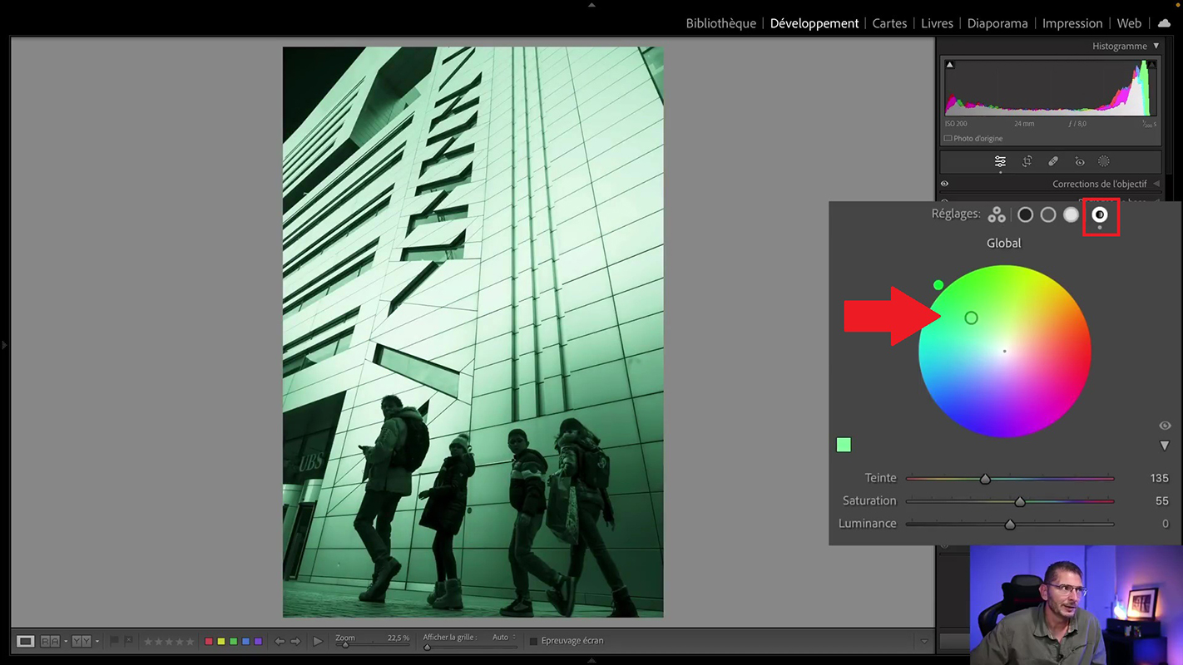Switch to Before/After comparison view
This screenshot has height=665, width=1183.
click(x=51, y=641)
